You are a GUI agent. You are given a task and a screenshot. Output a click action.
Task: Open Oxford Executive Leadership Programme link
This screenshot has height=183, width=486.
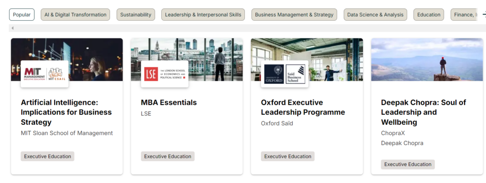pyautogui.click(x=303, y=107)
